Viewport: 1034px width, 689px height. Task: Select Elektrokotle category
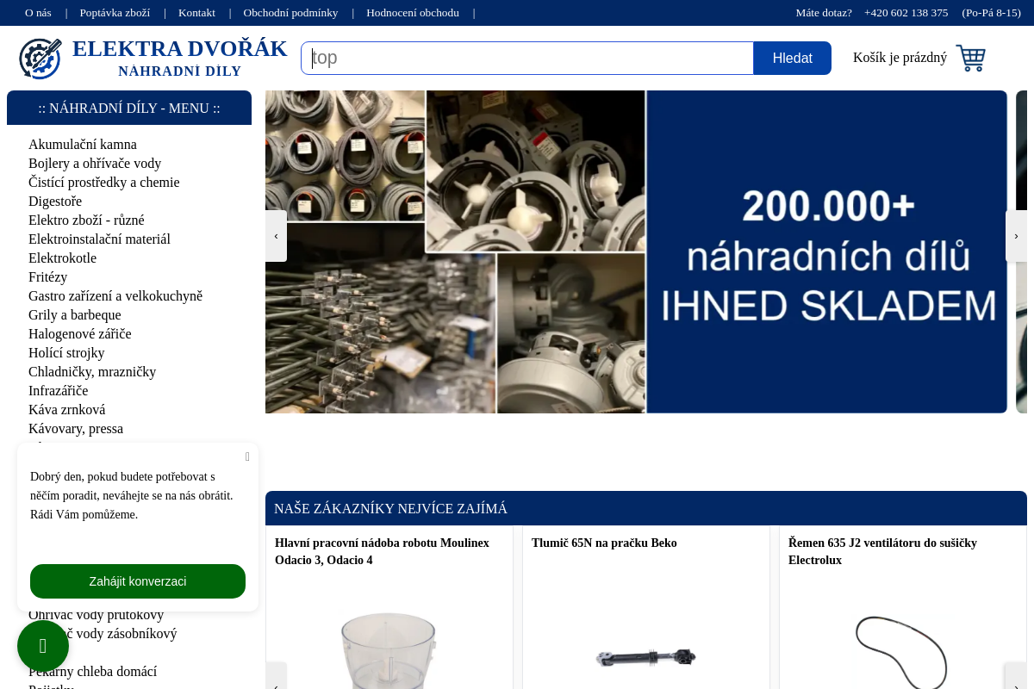pos(62,258)
